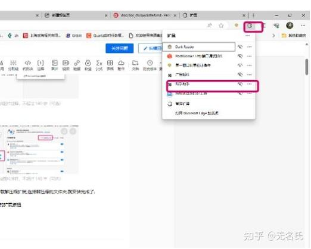Click the vertical page scrollbar thumb
The image size is (311, 249).
tap(307, 67)
